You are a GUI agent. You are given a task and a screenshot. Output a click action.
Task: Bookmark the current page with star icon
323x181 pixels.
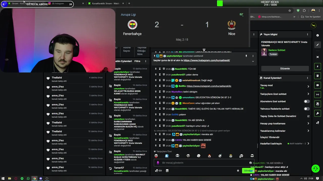coord(290,11)
